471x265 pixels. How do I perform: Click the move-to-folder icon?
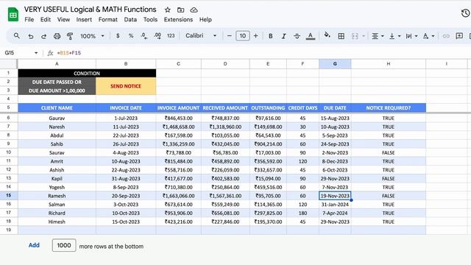(x=180, y=10)
